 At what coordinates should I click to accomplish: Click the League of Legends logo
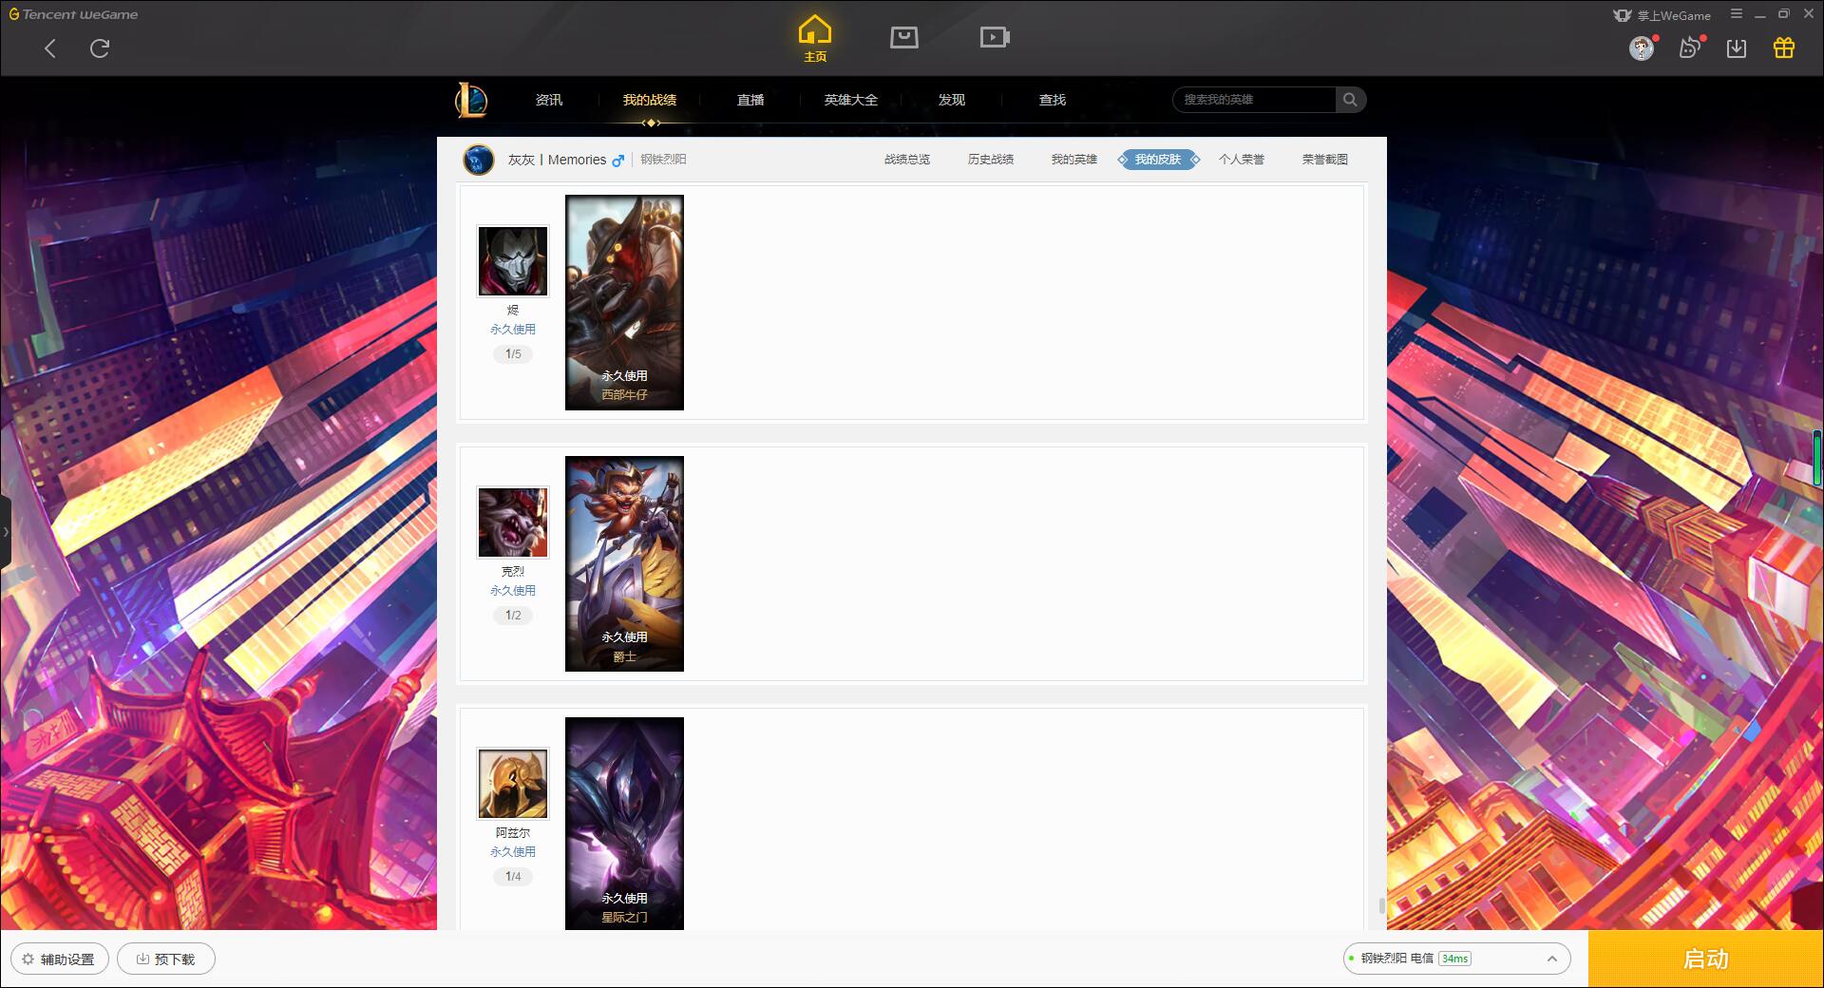(x=471, y=100)
